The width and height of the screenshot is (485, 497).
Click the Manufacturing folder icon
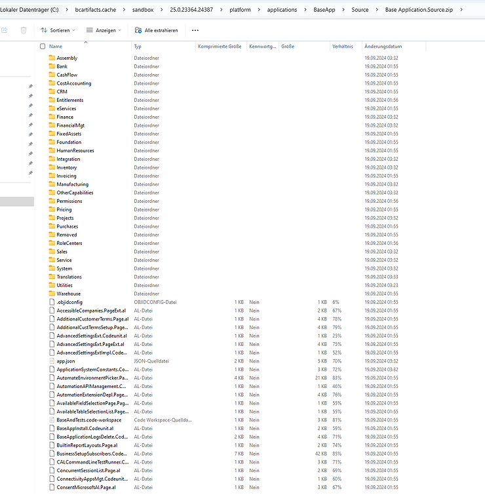click(x=52, y=184)
